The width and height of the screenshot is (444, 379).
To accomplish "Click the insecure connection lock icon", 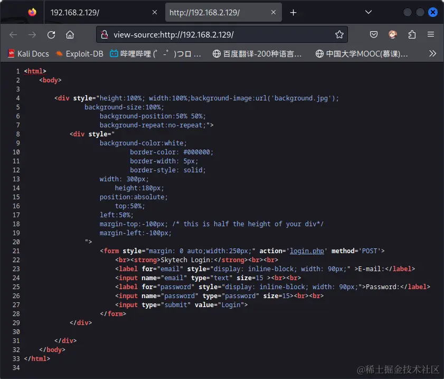I will pyautogui.click(x=105, y=34).
